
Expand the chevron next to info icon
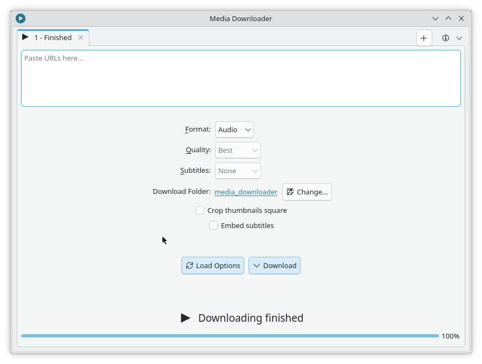tap(459, 38)
